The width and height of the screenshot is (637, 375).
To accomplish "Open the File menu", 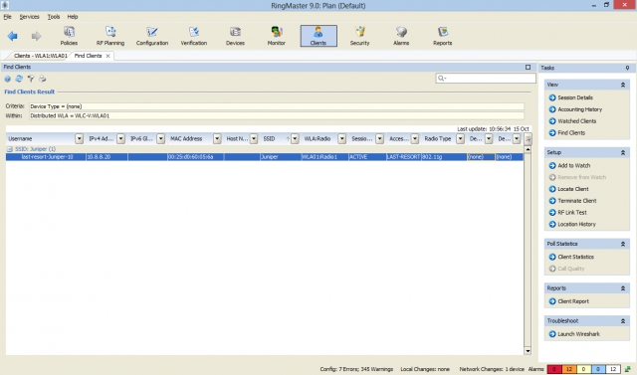I will point(7,17).
